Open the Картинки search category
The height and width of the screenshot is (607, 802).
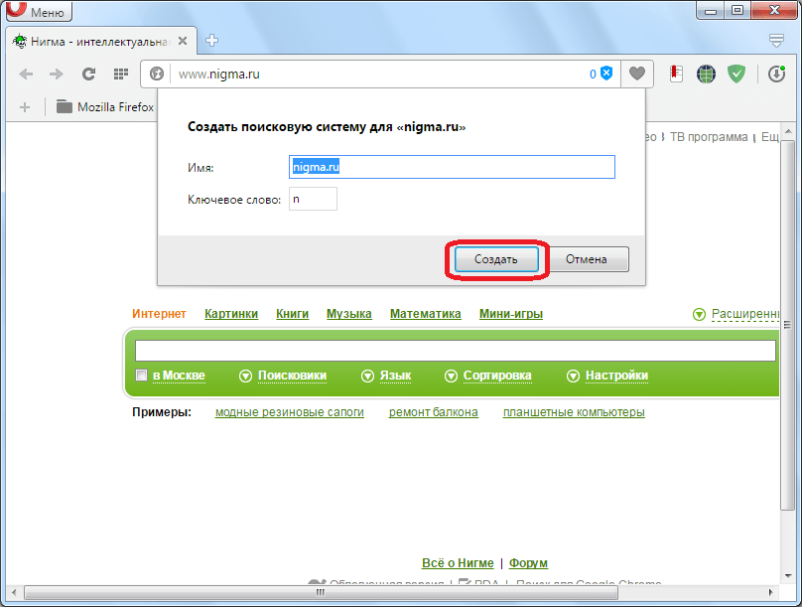231,314
